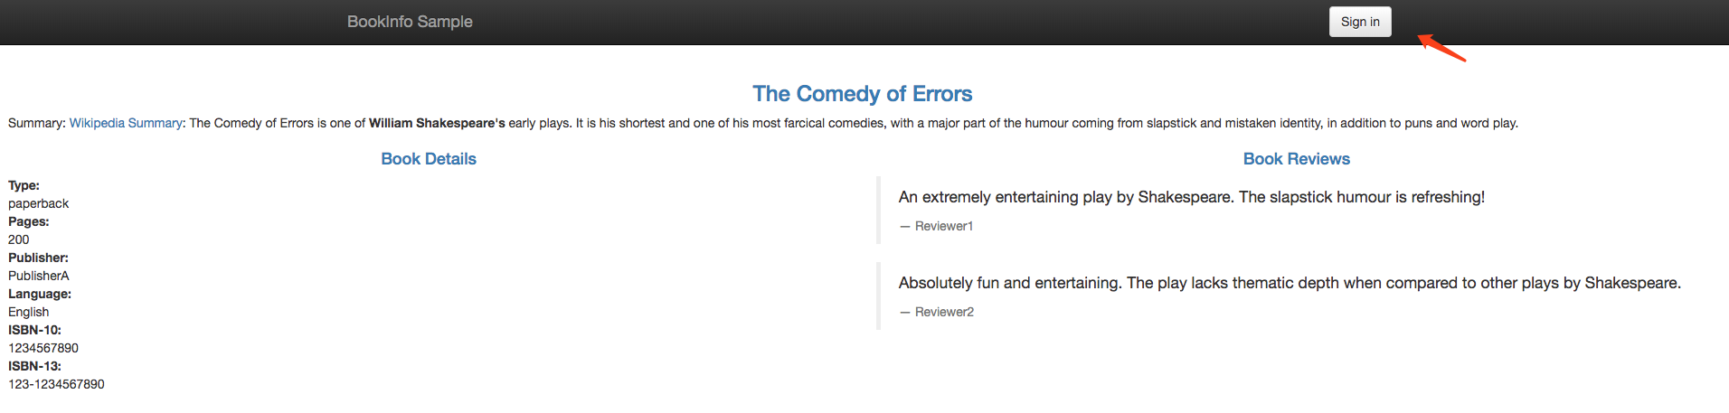Click the bold William Shakespeare's text
Screen dimensions: 1729x413
pos(437,123)
